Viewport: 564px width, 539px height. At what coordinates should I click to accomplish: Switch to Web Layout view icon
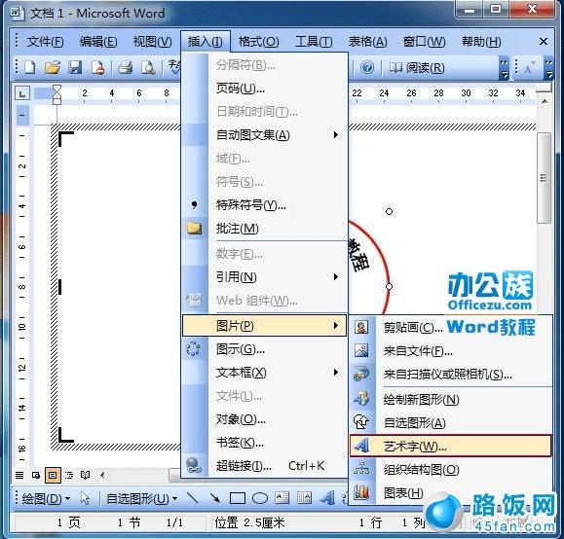36,476
